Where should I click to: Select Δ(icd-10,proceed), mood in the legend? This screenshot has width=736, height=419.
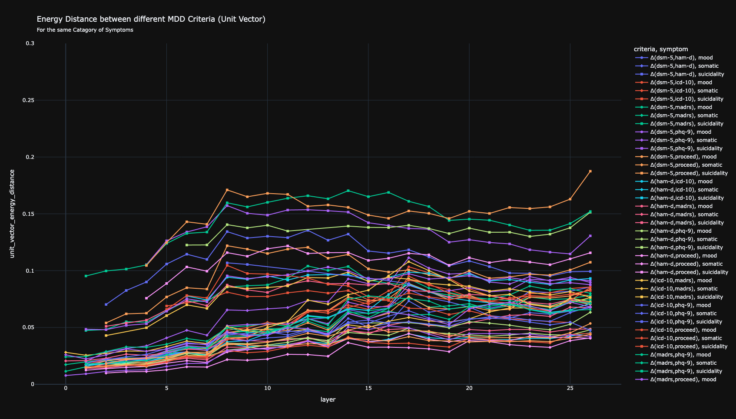pyautogui.click(x=682, y=330)
